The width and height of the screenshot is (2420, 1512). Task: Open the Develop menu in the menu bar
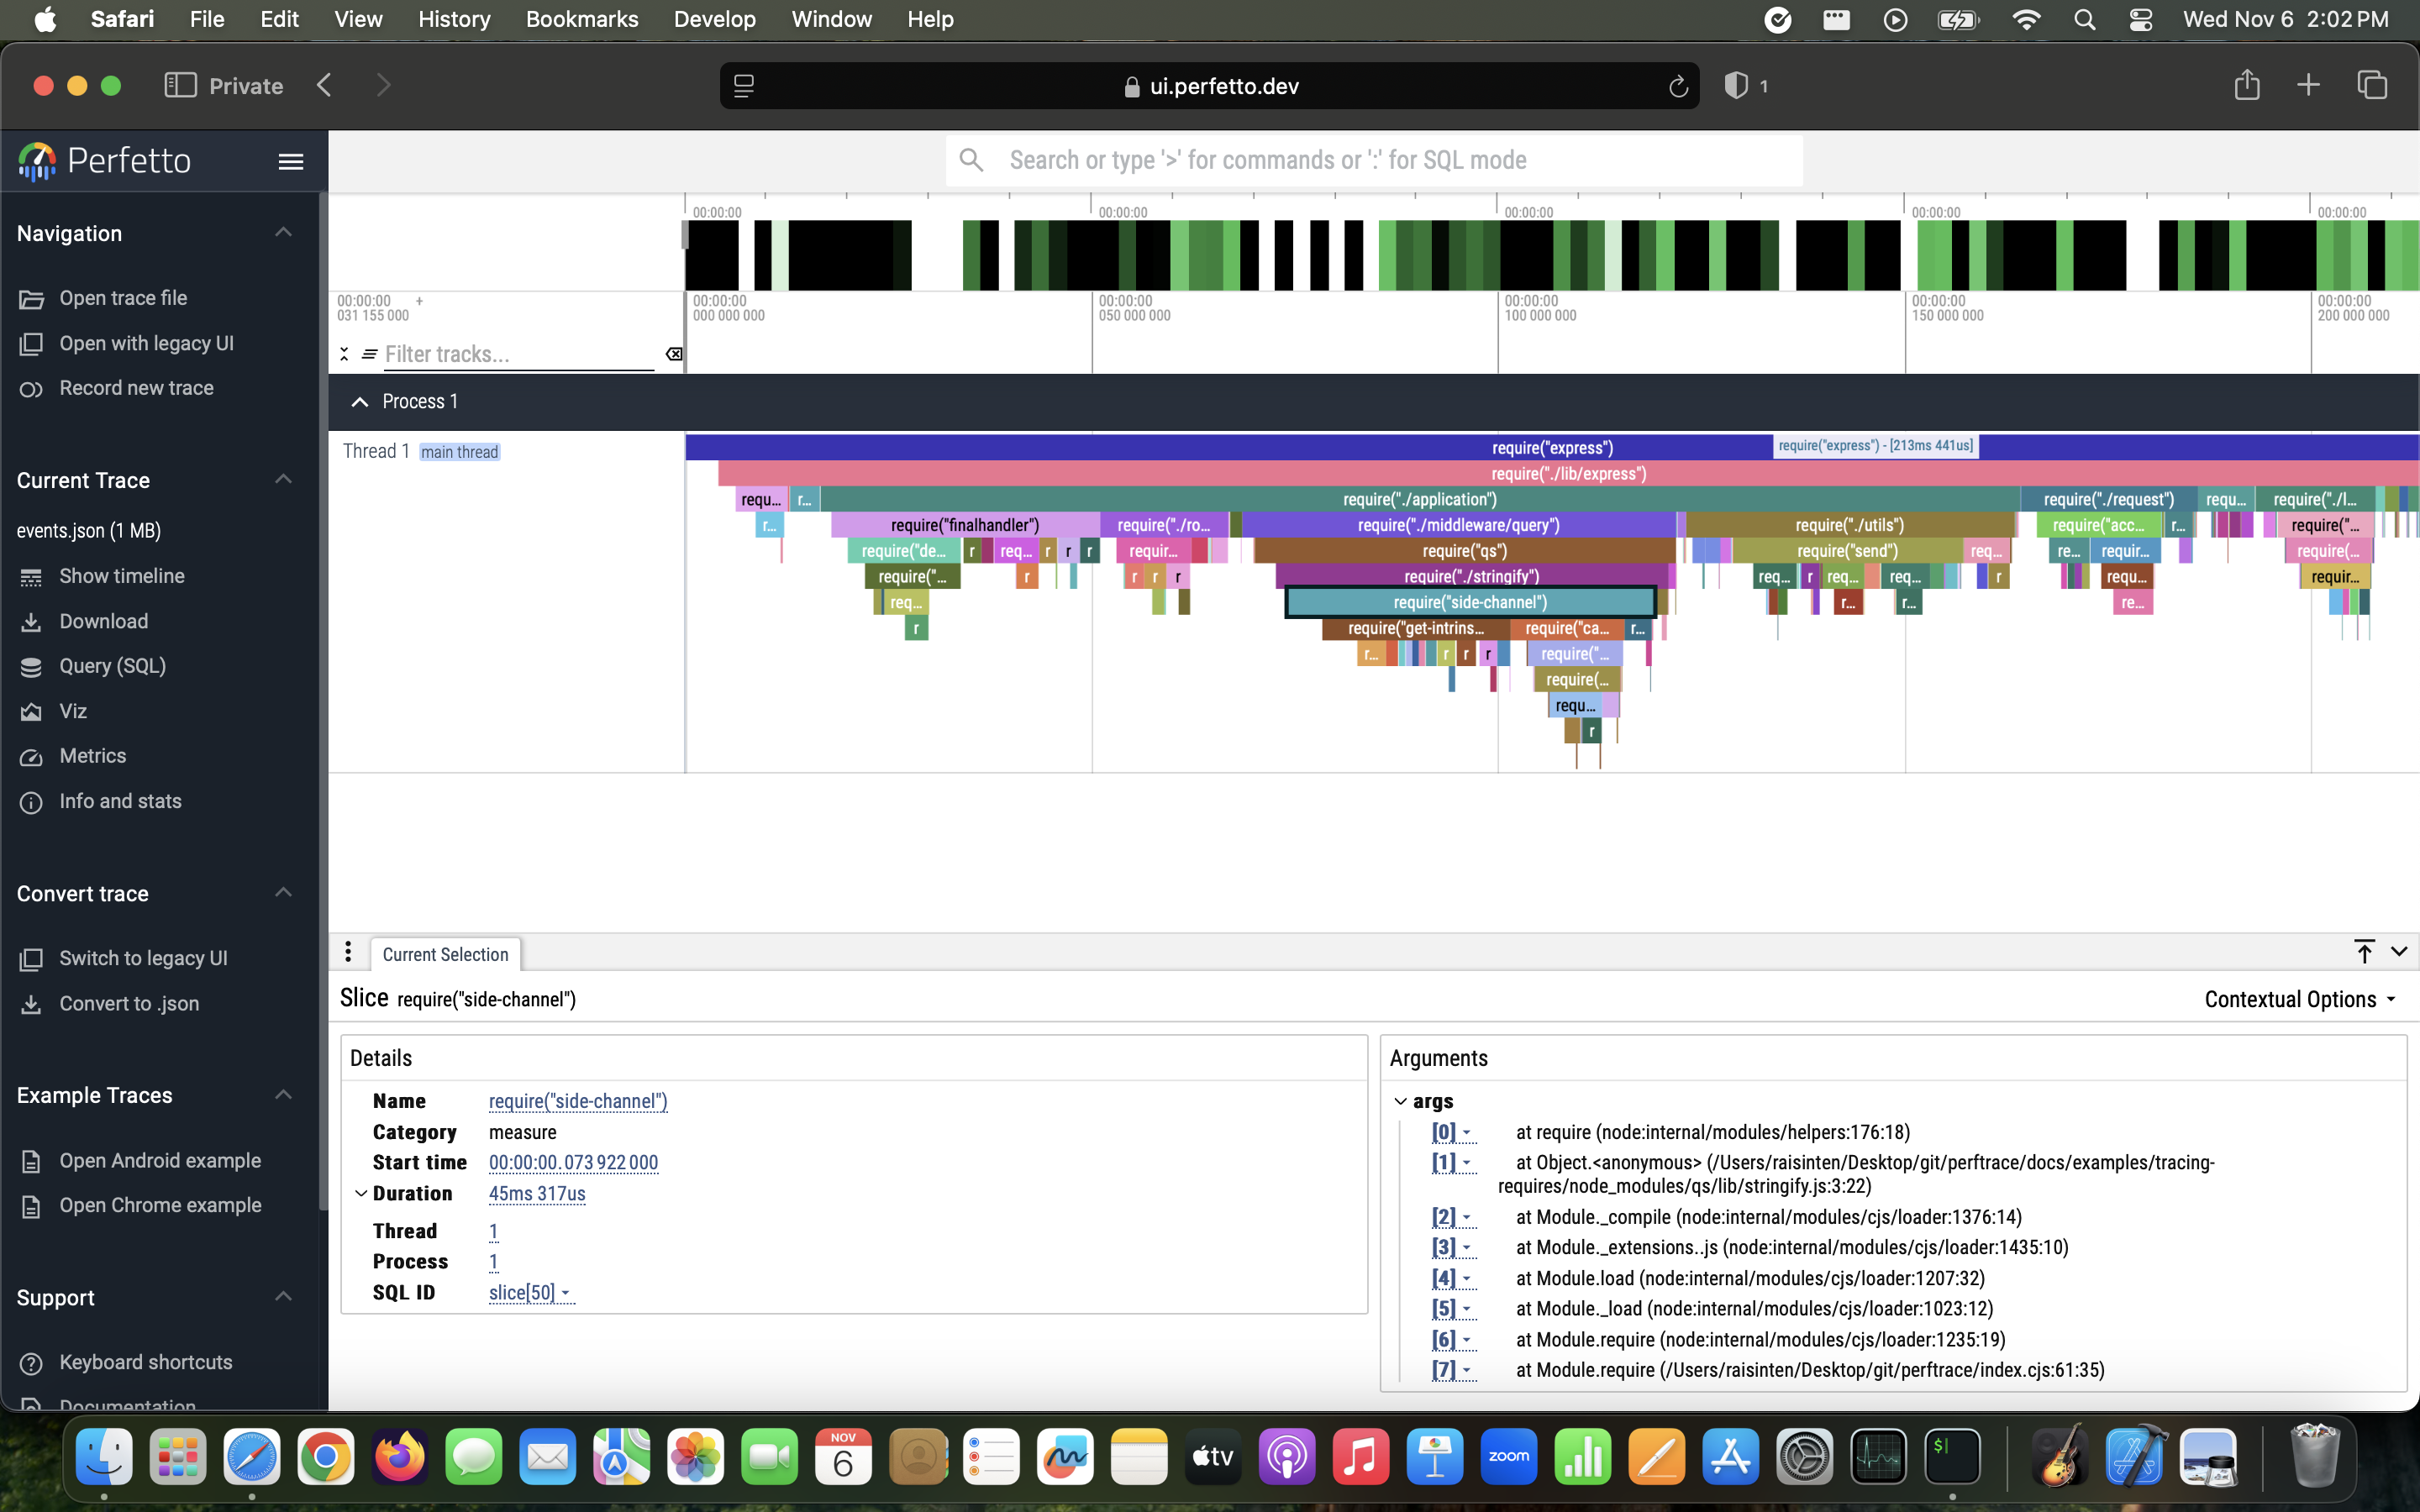click(x=714, y=19)
